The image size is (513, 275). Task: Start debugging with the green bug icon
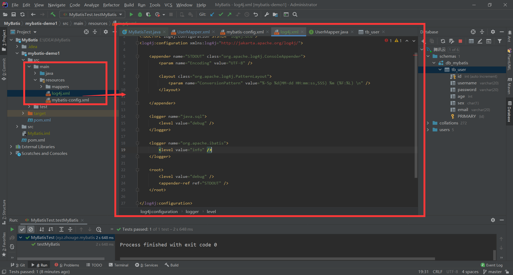140,14
